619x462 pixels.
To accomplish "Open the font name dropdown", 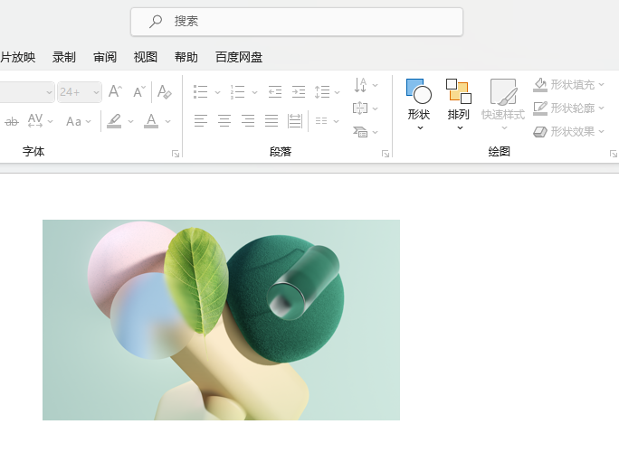I will pyautogui.click(x=49, y=92).
